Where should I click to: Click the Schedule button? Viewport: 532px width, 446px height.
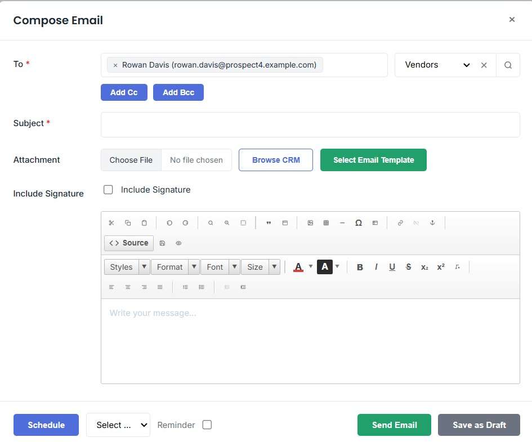(46, 425)
